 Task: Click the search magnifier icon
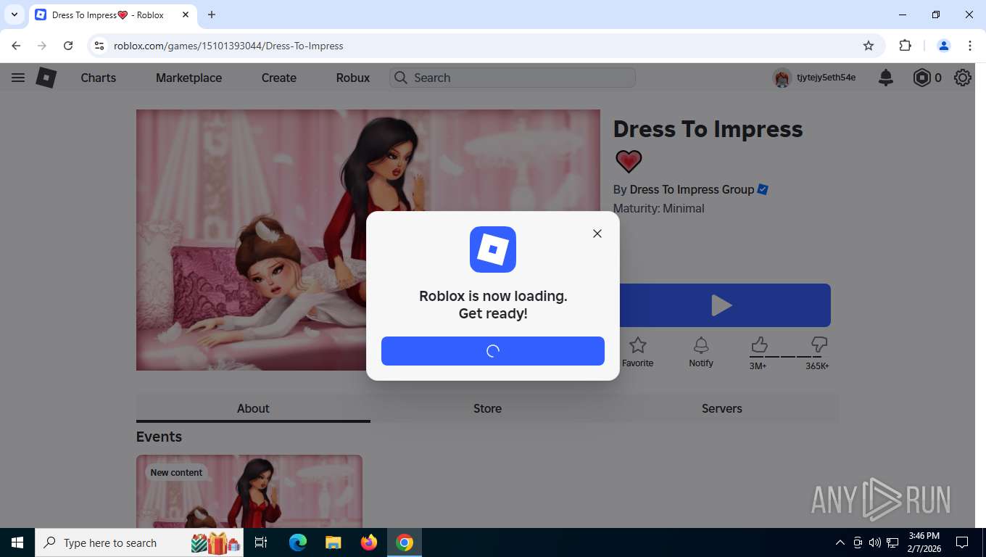coord(401,78)
